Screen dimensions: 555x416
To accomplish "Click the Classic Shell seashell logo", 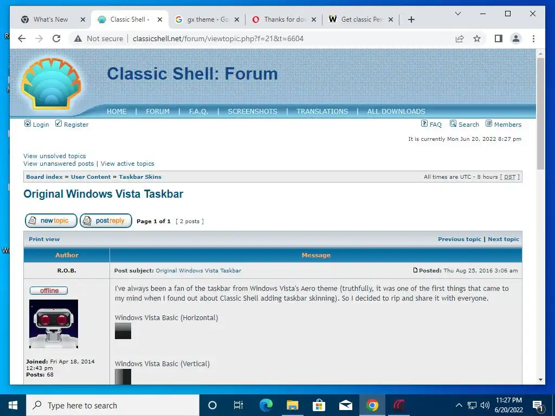I will pyautogui.click(x=51, y=83).
